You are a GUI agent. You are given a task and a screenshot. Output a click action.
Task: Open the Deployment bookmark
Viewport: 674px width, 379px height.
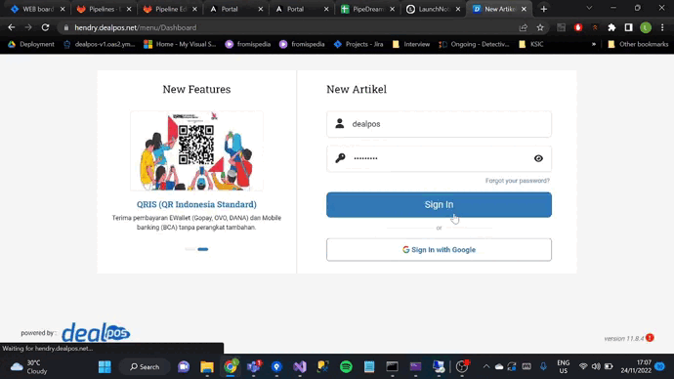pos(31,44)
